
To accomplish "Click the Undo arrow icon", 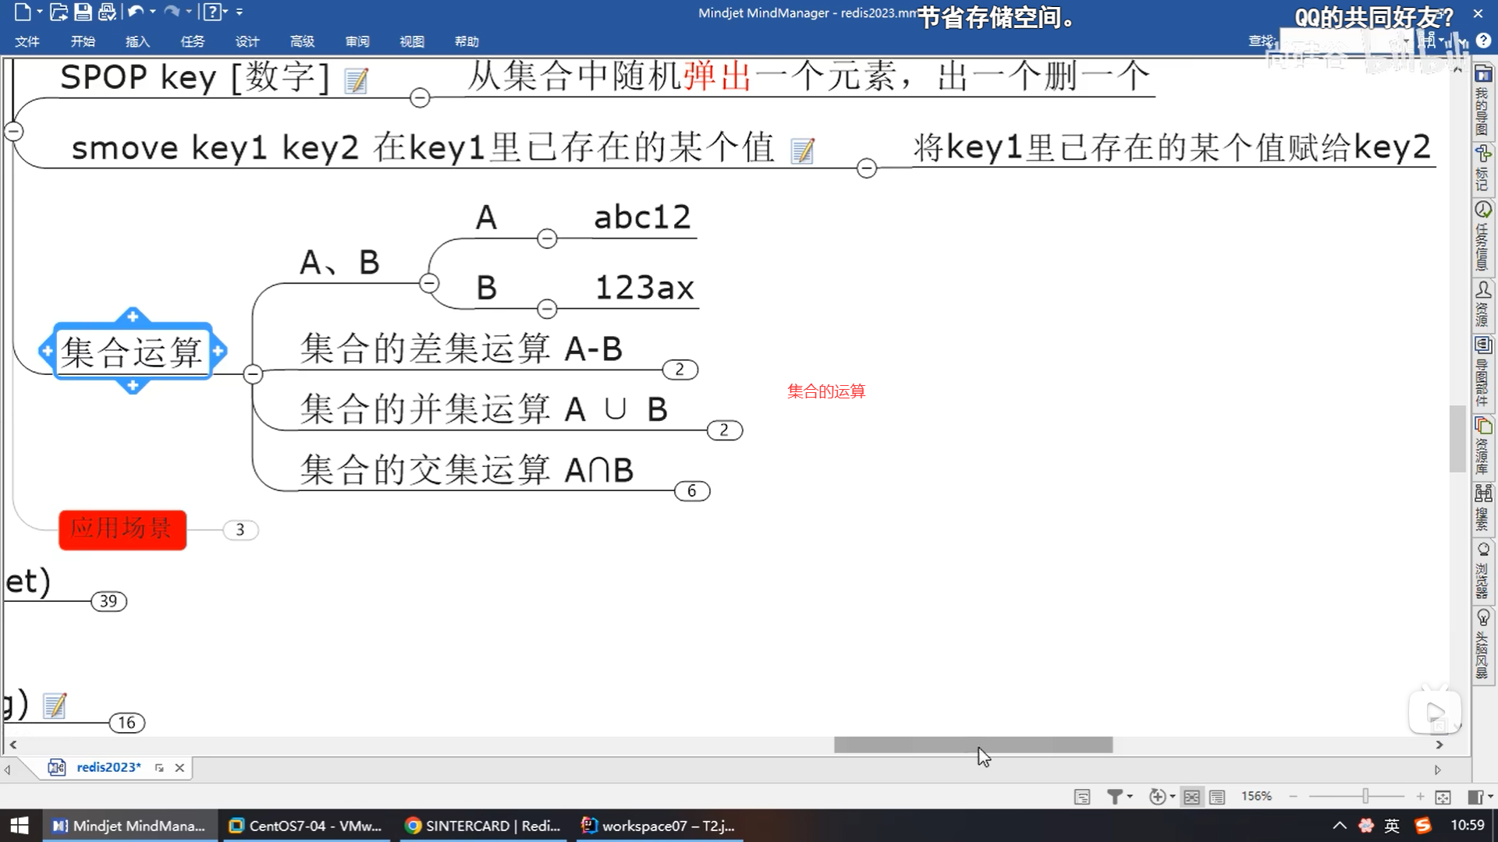I will [x=135, y=12].
